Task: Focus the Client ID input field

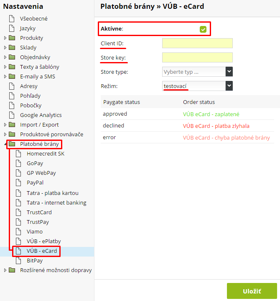Action: coord(197,43)
